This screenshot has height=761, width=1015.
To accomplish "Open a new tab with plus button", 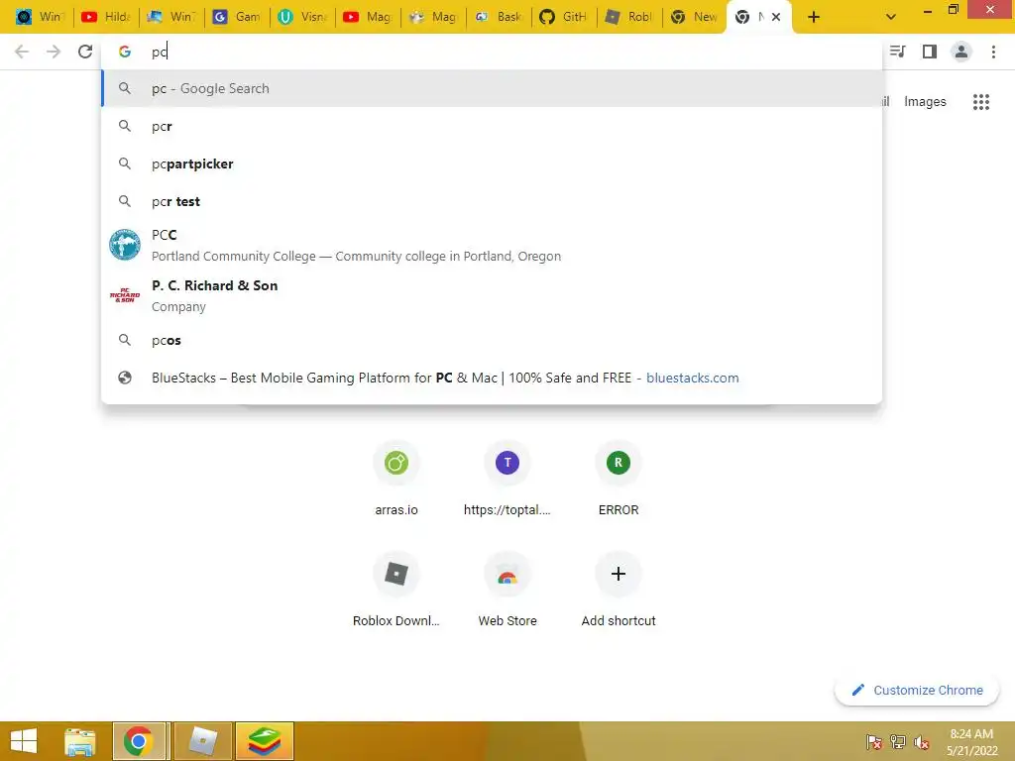I will pos(814,17).
